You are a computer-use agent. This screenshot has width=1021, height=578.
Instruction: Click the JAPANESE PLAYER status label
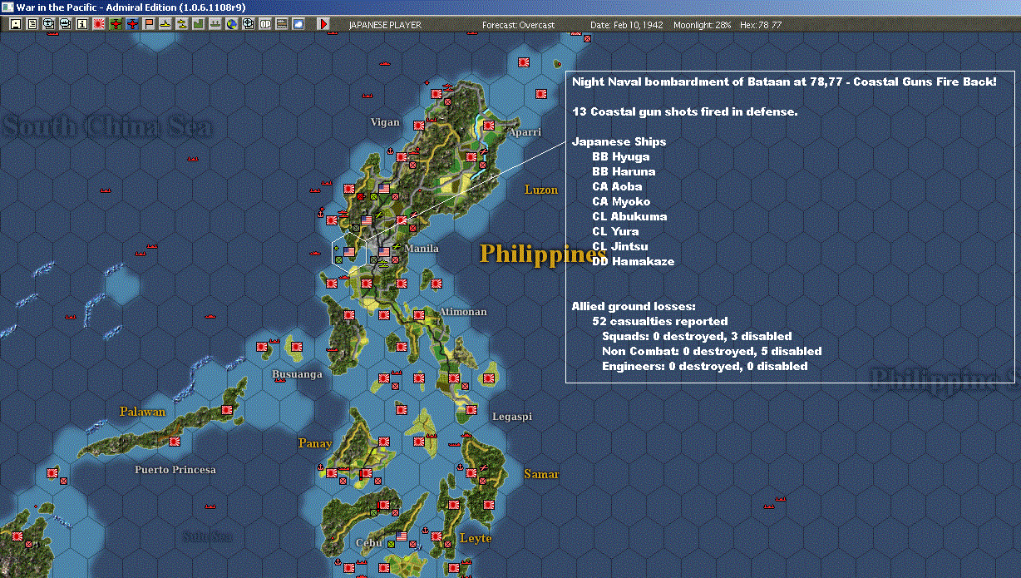[x=385, y=25]
